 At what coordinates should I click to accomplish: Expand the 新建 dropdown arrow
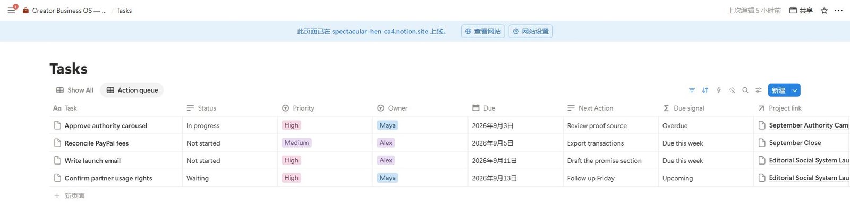click(x=795, y=90)
